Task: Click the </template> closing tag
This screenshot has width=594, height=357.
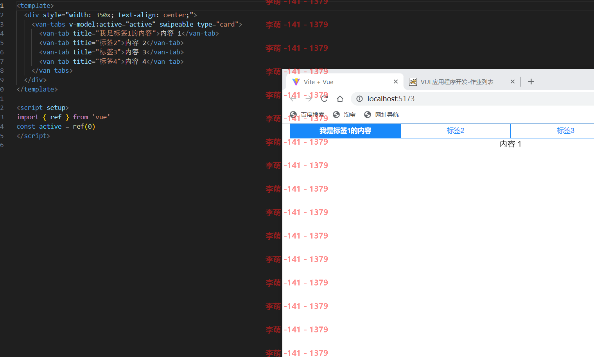Action: (37, 89)
